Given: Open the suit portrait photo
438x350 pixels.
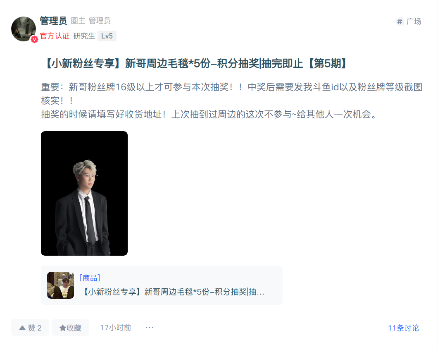Looking at the screenshot, I should click(84, 193).
